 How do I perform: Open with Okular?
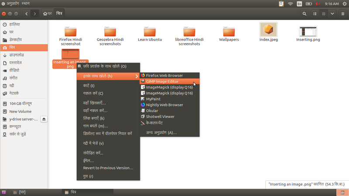(170, 111)
